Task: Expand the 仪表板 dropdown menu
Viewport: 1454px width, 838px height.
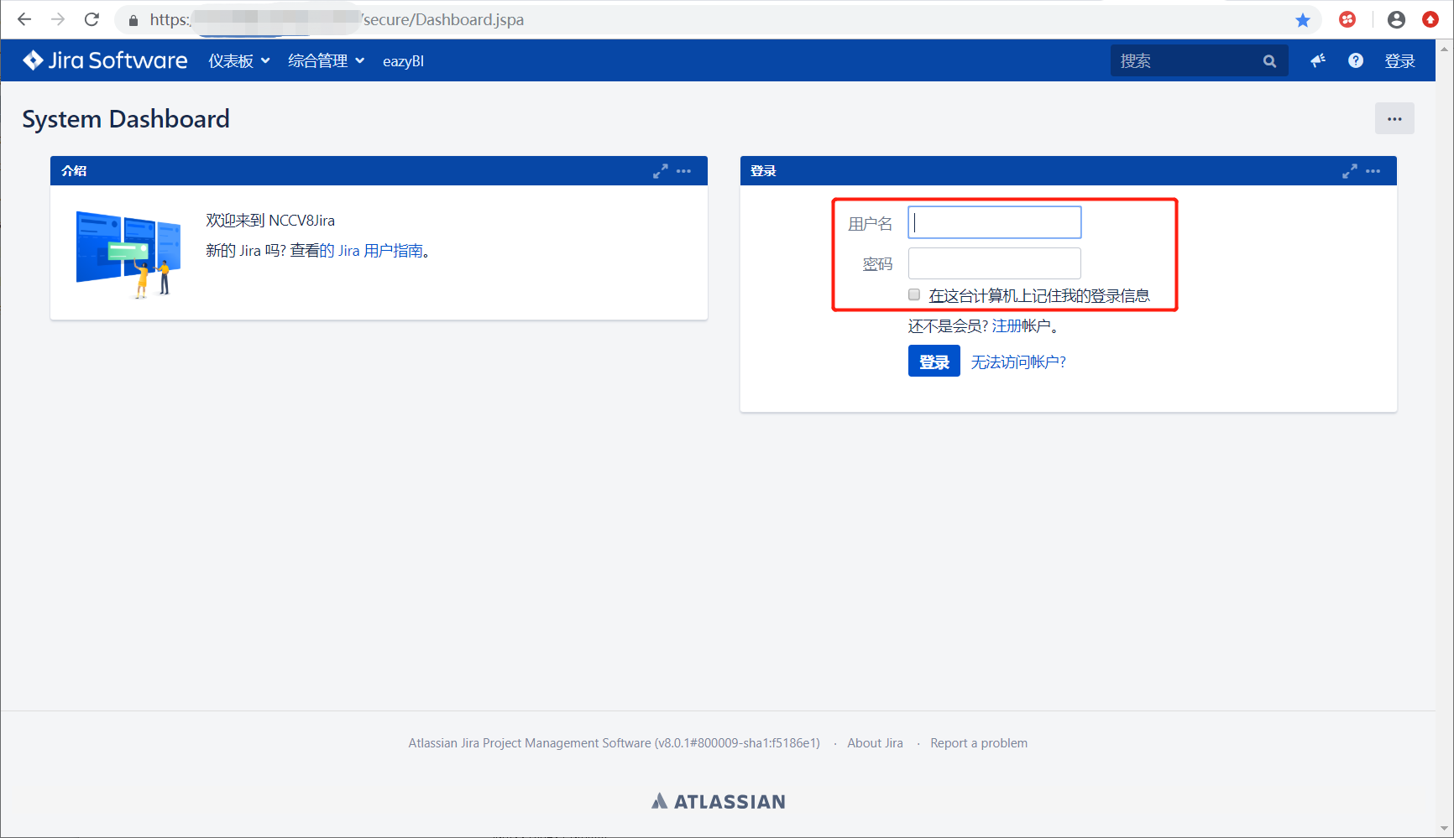Action: (239, 61)
